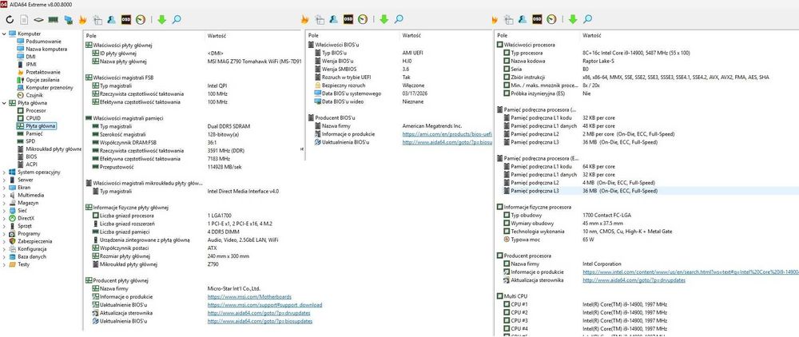The width and height of the screenshot is (799, 337).
Task: Open msi.com support download link
Action: (264, 305)
